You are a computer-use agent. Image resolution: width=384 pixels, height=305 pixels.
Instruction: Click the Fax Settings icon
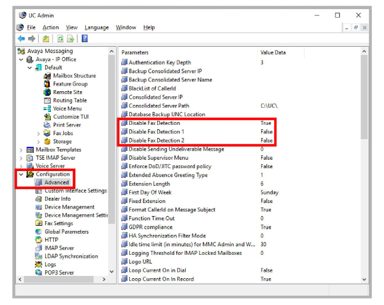[38, 223]
